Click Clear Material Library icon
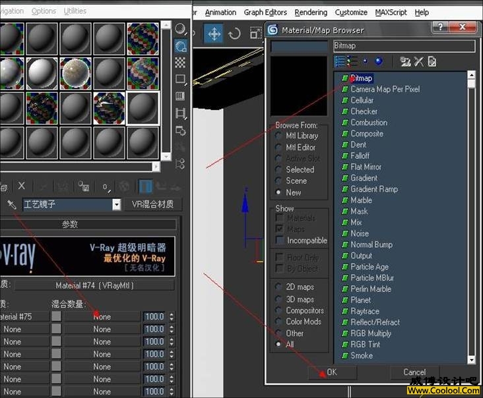The width and height of the screenshot is (483, 398). coord(432,62)
